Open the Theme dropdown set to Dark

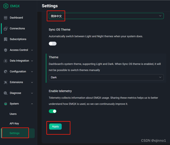click(106, 77)
